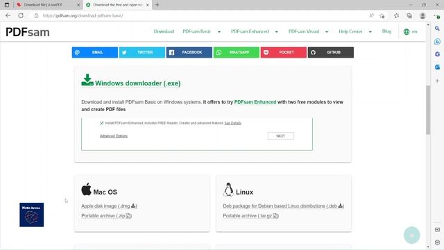Download Linux portable archive .tar.gz
Viewport: 444px width, 250px height.
coord(251,216)
